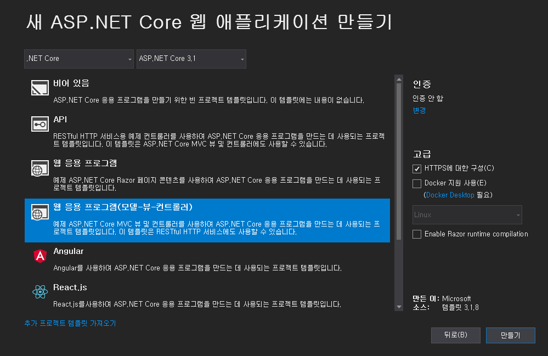
Task: Select the React.js atom icon
Action: 40,292
